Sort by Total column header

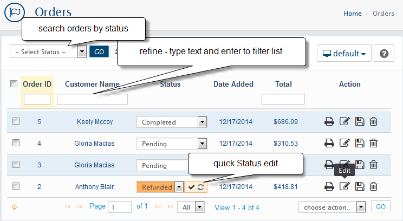(x=283, y=84)
